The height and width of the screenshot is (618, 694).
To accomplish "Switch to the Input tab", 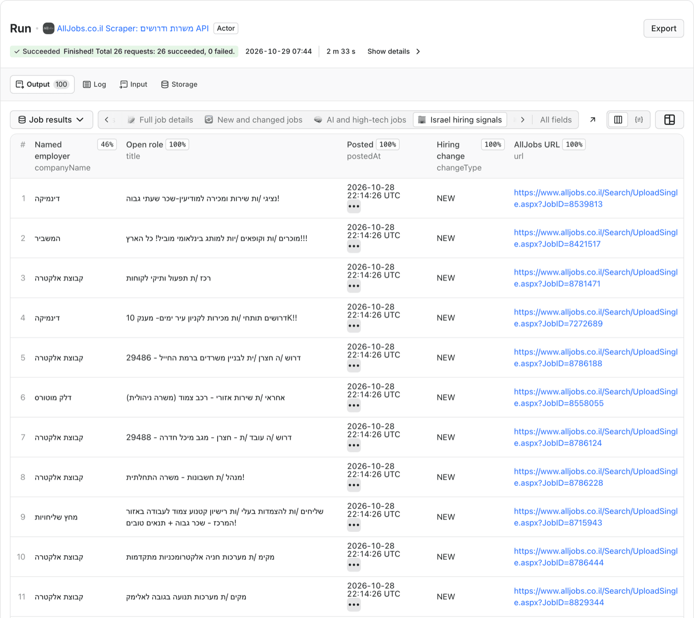I will coord(133,84).
